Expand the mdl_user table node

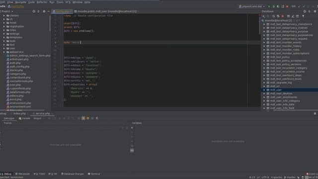[264, 90]
